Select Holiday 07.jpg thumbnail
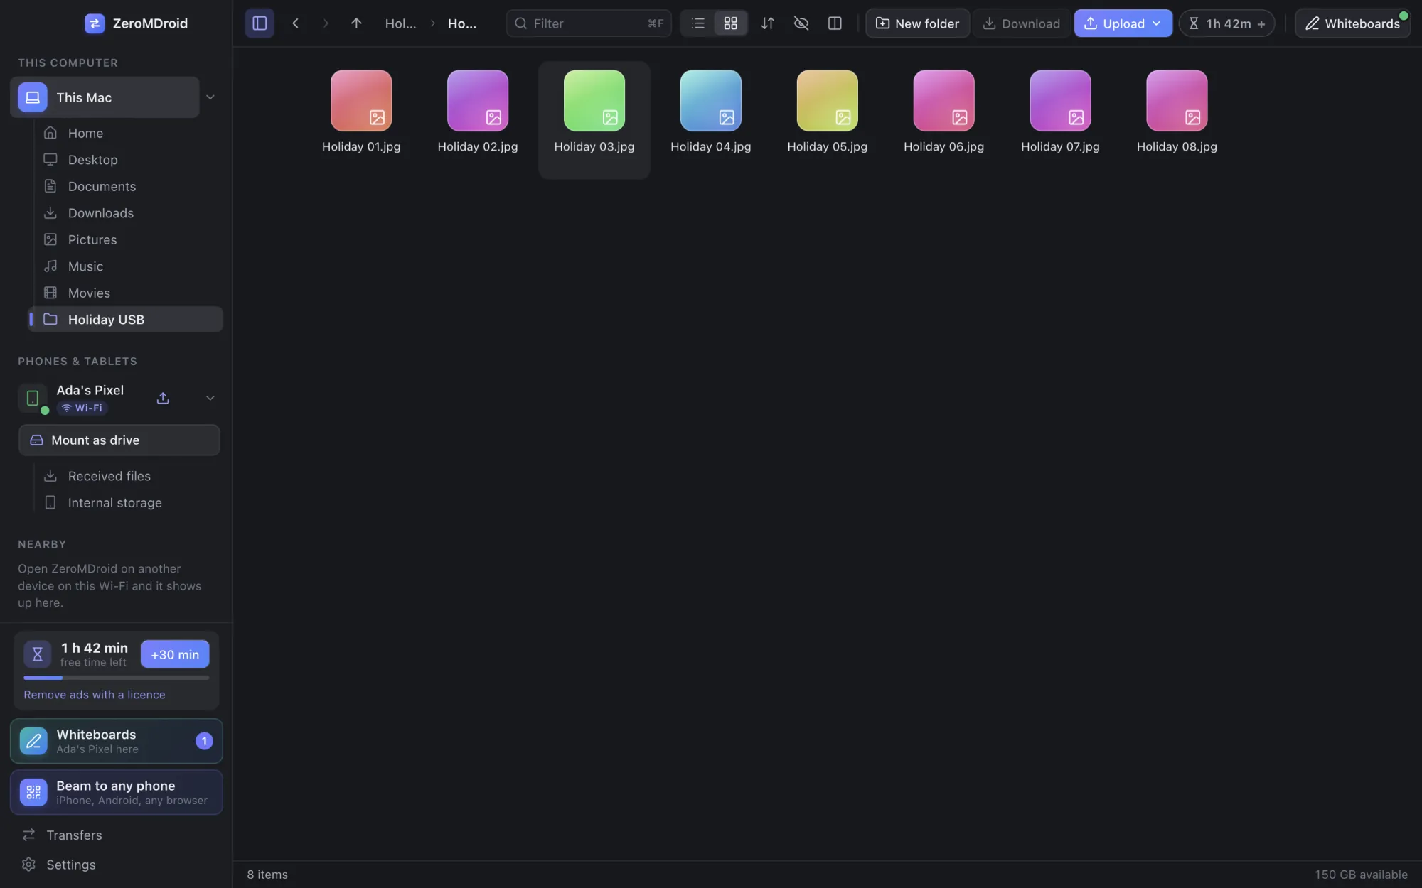 [1061, 101]
